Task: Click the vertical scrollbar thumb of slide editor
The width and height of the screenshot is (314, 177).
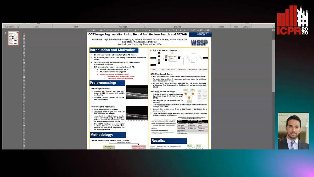Action: coord(273,66)
